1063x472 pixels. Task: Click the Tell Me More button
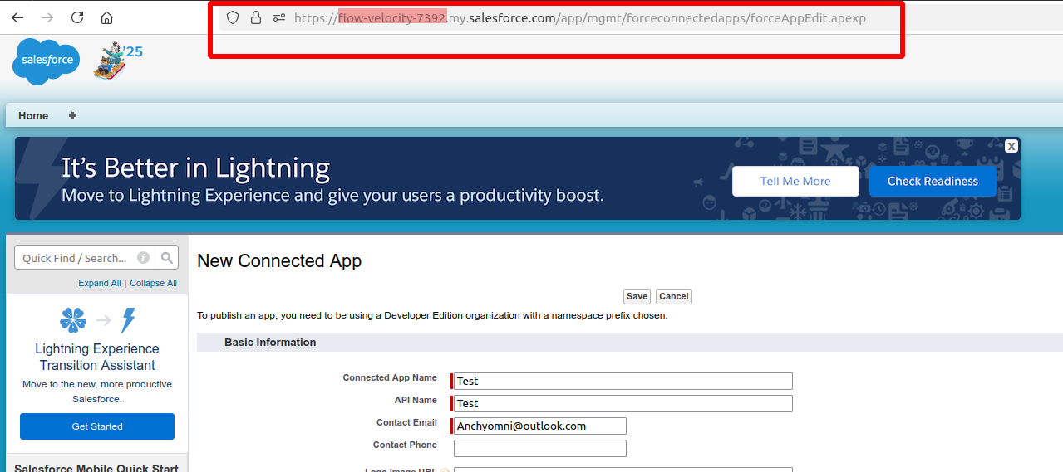[x=795, y=181]
